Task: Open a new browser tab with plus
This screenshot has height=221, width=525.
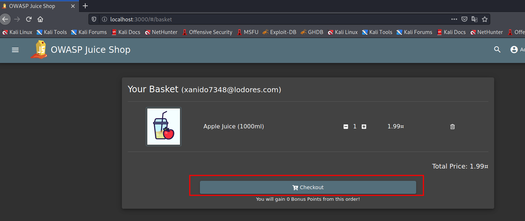Action: click(x=85, y=6)
